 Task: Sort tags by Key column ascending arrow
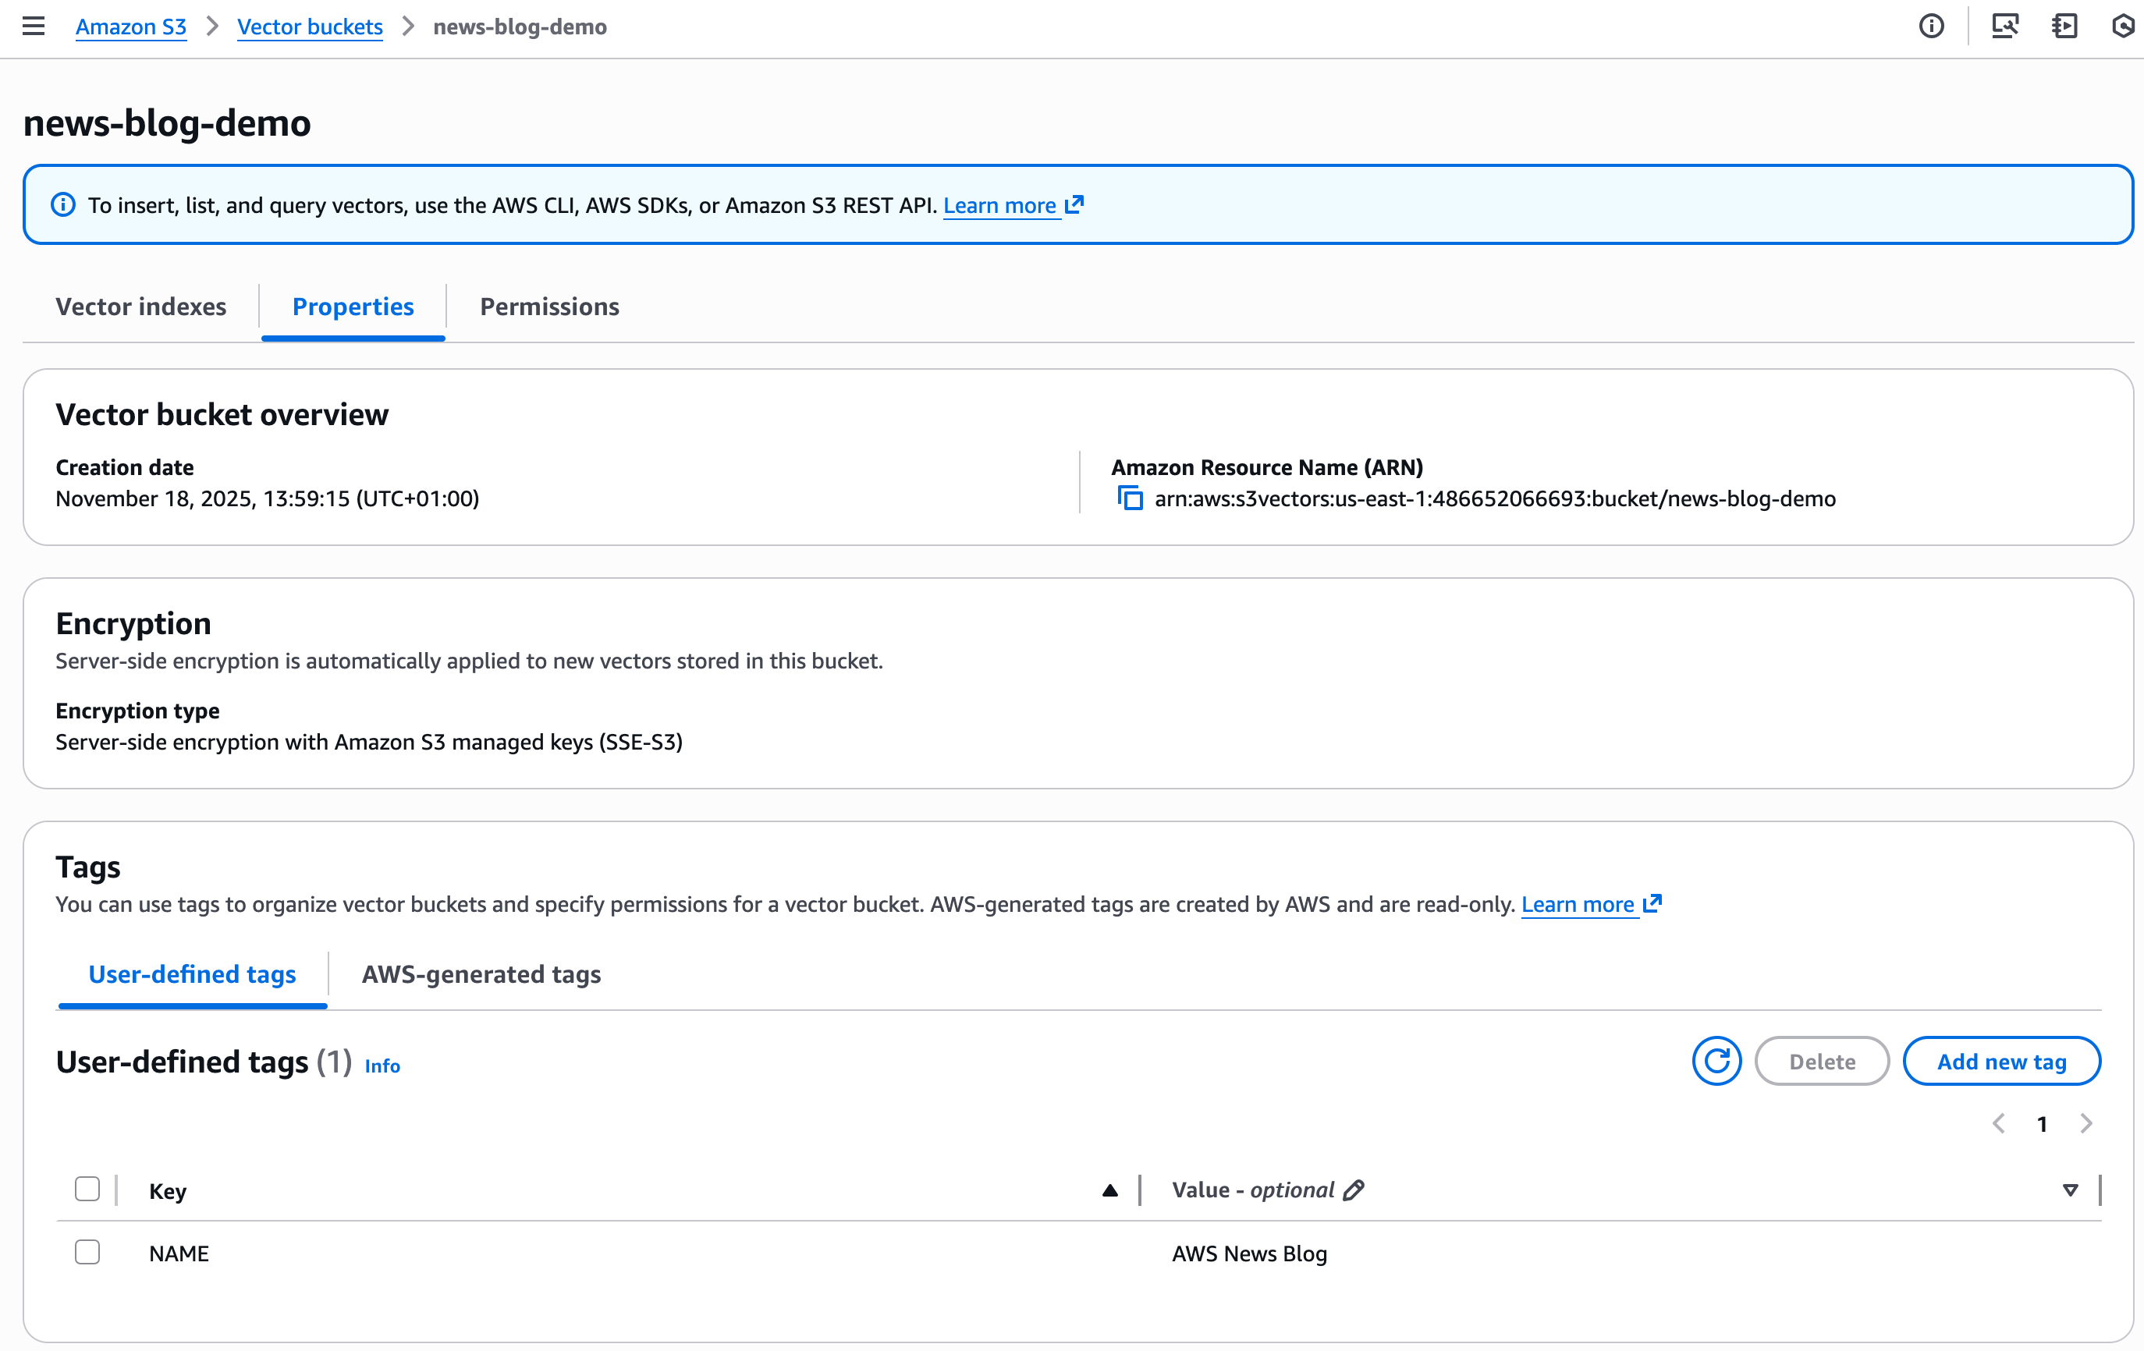1109,1190
